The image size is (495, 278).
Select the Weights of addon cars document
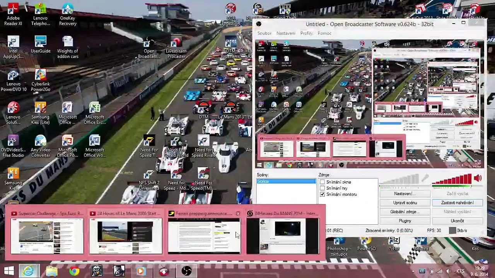[68, 47]
